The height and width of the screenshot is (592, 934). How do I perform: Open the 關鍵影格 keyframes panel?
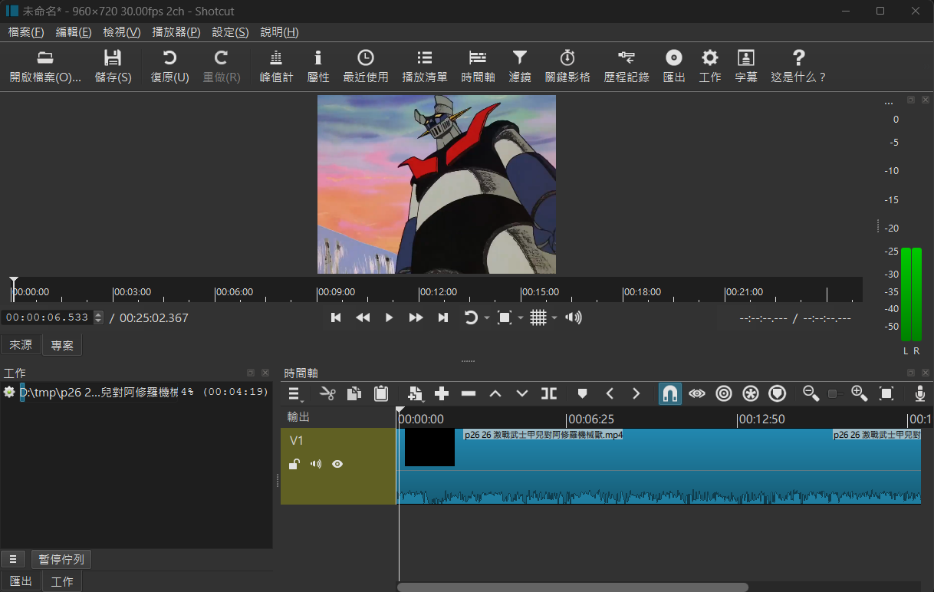[x=567, y=67]
